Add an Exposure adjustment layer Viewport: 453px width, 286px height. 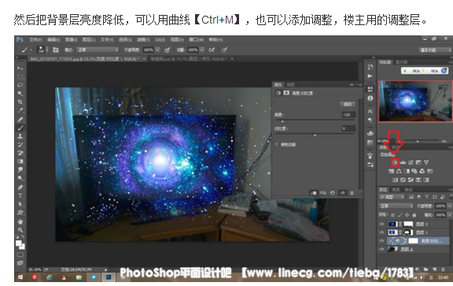(x=418, y=163)
